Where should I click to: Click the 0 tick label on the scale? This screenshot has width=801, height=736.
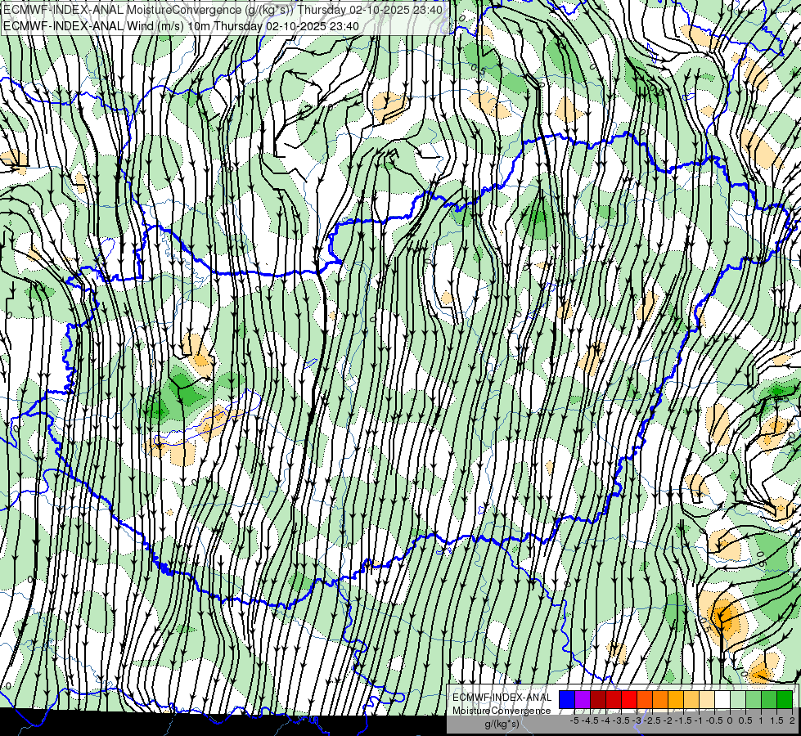730,720
